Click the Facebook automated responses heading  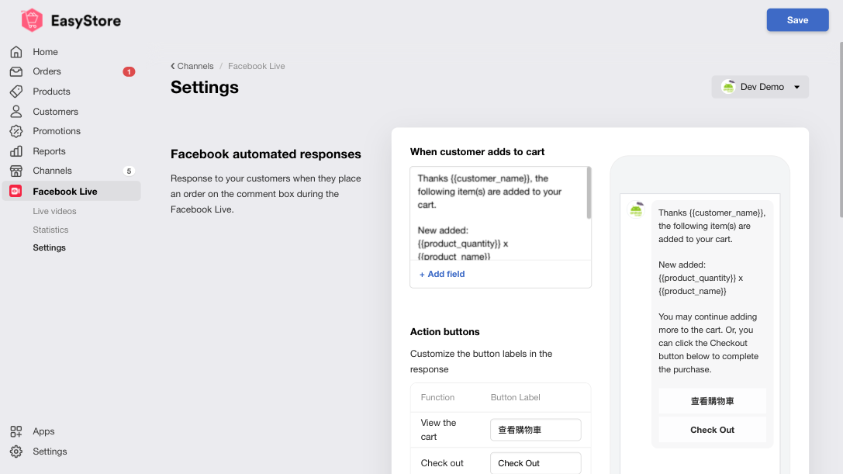[x=265, y=154]
